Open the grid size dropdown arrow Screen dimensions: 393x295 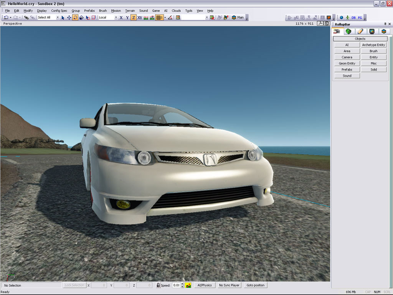(165, 18)
